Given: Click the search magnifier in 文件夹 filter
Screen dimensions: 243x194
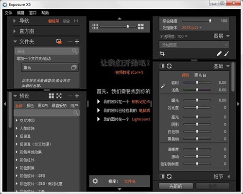Looking at the screenshot, I should [75, 51].
